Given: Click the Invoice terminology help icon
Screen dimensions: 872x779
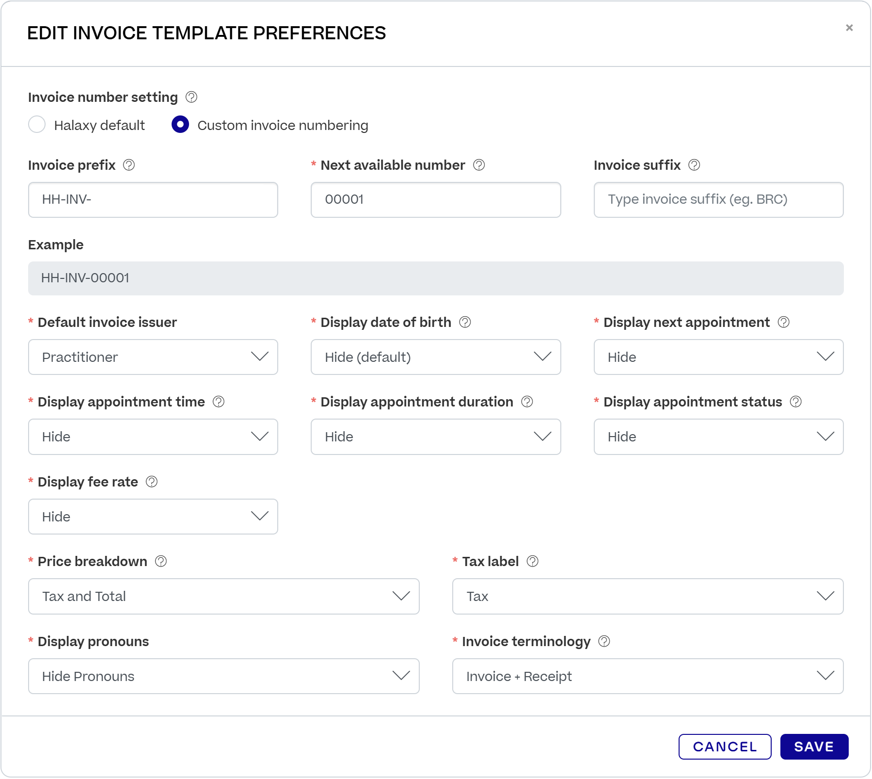Looking at the screenshot, I should pyautogui.click(x=604, y=641).
